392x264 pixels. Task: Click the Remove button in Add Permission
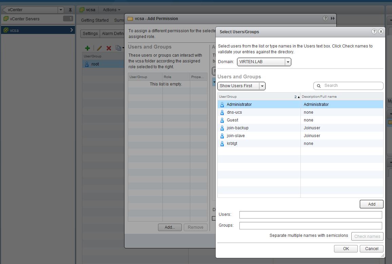[196, 227]
